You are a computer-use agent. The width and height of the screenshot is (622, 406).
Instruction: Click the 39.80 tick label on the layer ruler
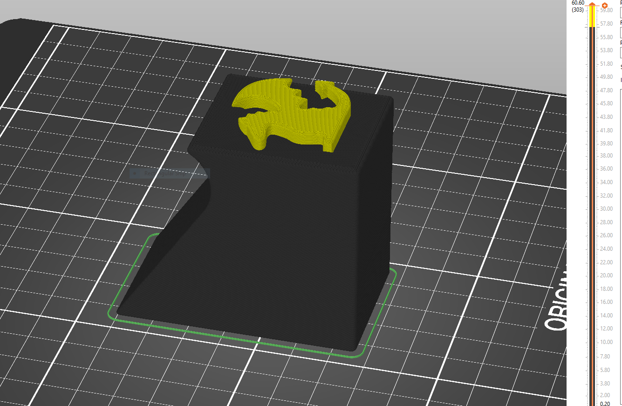607,144
